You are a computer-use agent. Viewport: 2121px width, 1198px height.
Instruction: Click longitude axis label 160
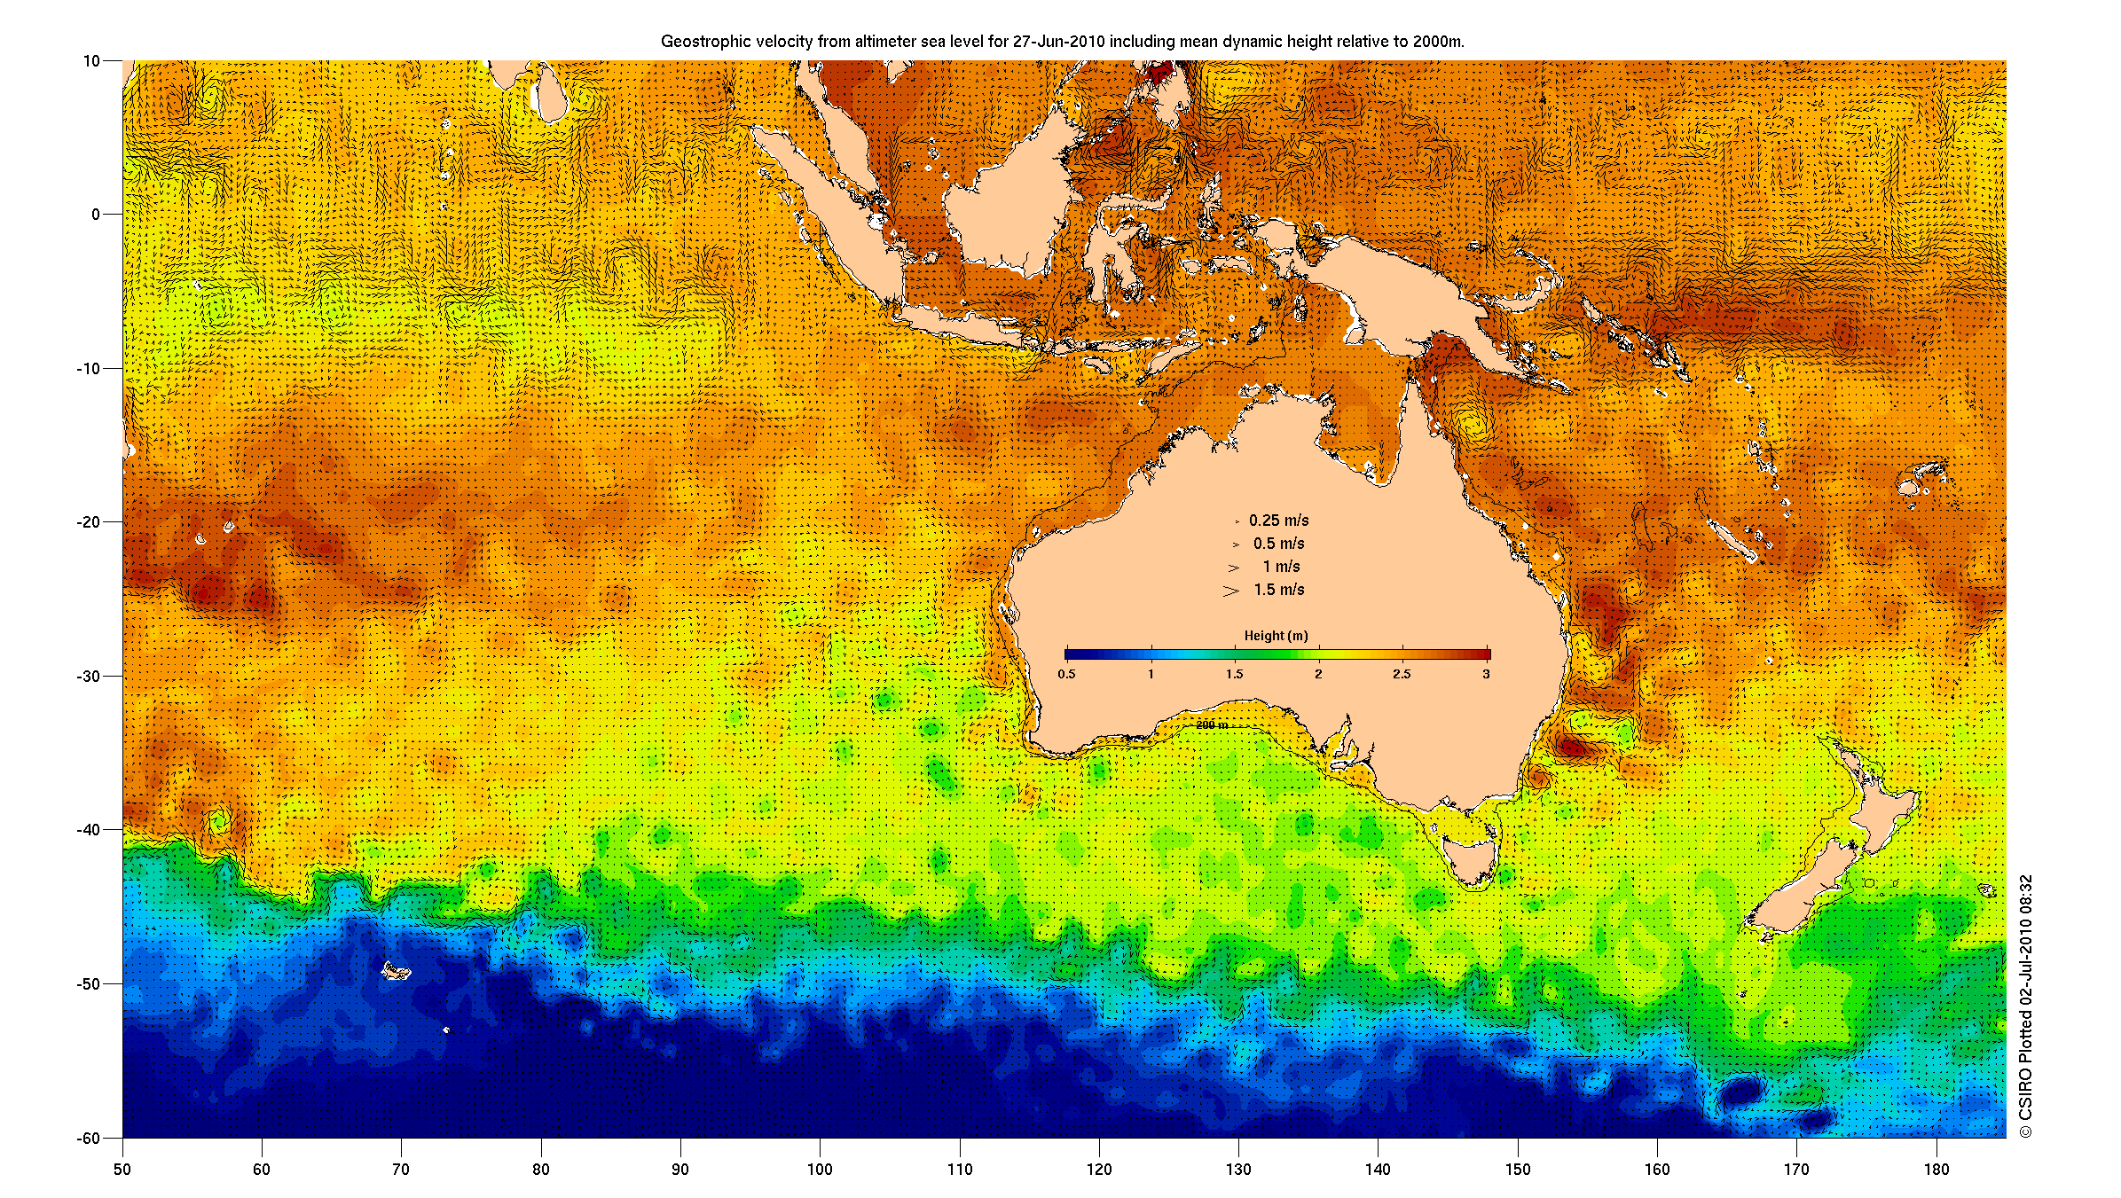[x=1657, y=1169]
